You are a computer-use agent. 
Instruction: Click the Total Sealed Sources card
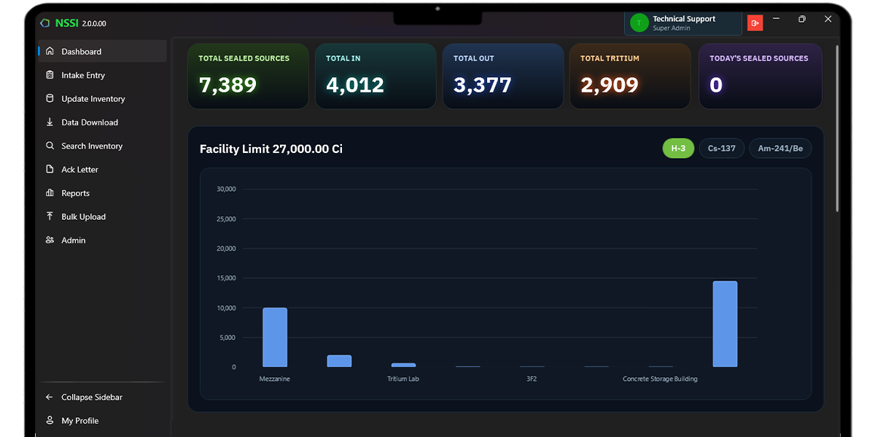[x=248, y=76]
